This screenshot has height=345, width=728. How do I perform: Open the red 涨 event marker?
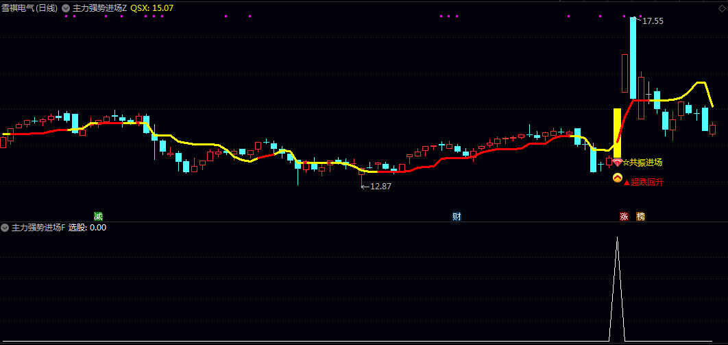point(624,216)
